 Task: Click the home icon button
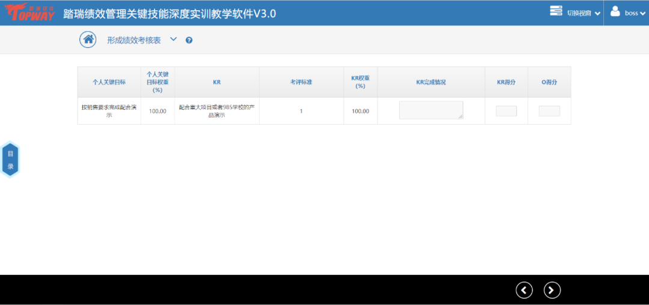pos(88,40)
